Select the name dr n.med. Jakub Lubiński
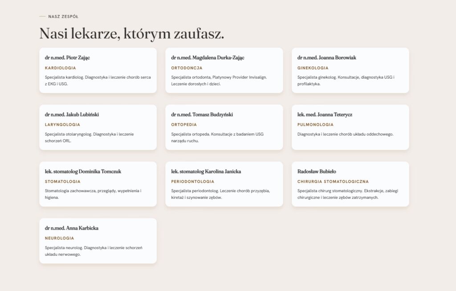456x291 pixels. click(x=72, y=114)
